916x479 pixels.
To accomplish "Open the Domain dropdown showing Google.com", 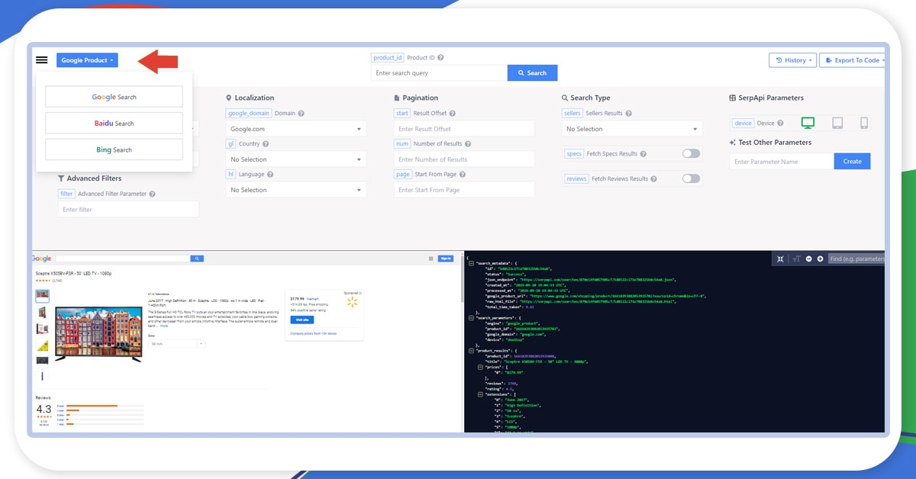I will [296, 129].
